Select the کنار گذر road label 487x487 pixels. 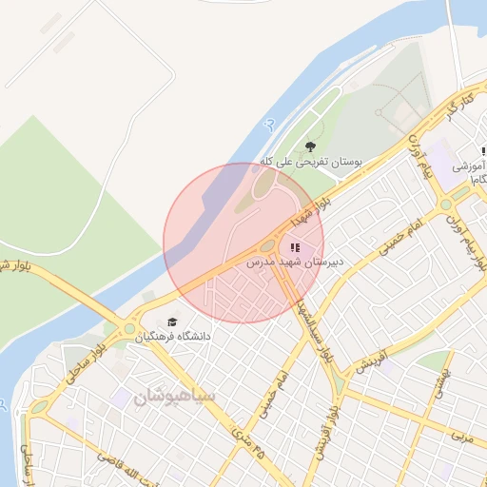coord(460,107)
